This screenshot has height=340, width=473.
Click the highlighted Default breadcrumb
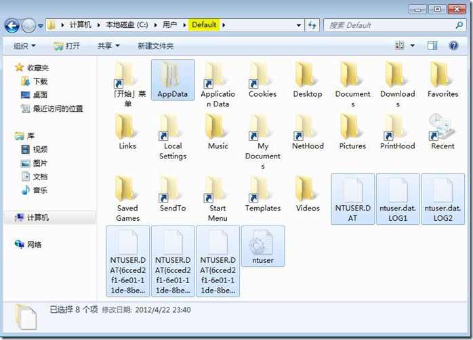[204, 24]
